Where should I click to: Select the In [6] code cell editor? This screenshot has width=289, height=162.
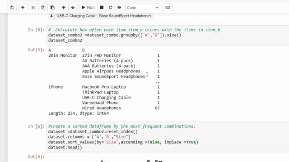tap(168, 137)
